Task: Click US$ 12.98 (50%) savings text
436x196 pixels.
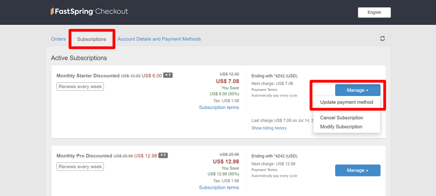Action: pyautogui.click(x=223, y=174)
